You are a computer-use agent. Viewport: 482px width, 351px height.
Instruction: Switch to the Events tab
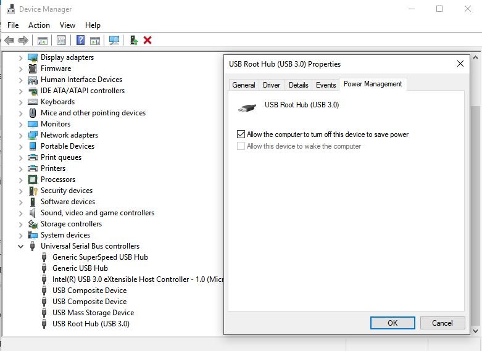(x=326, y=85)
